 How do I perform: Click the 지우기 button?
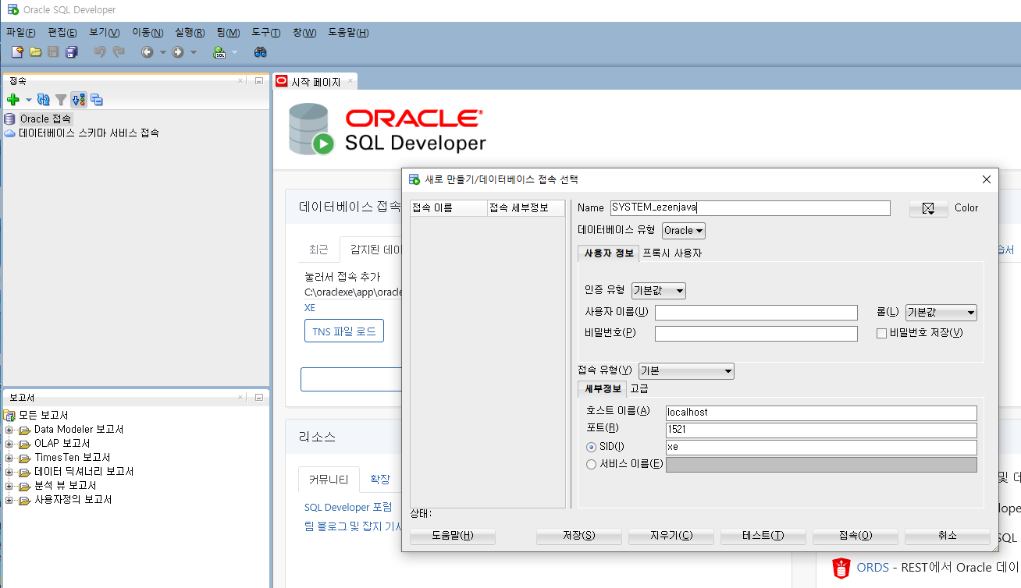pos(671,536)
